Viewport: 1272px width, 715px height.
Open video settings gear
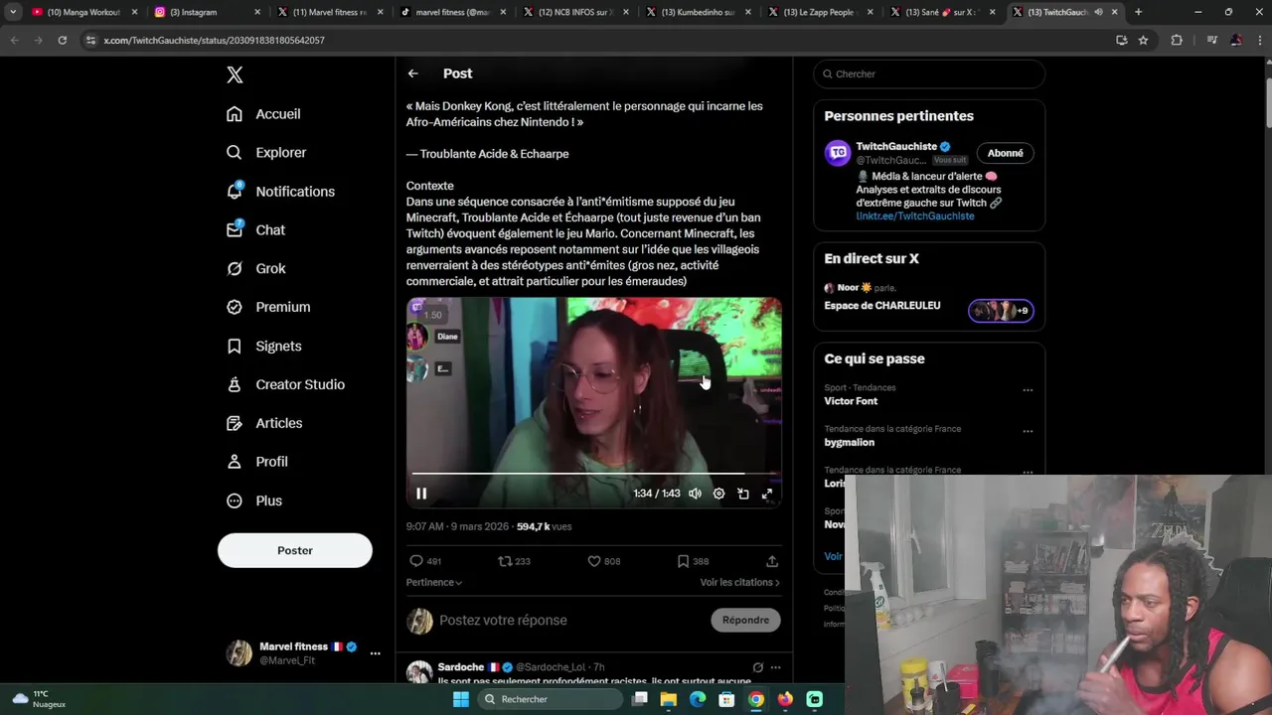click(x=718, y=494)
